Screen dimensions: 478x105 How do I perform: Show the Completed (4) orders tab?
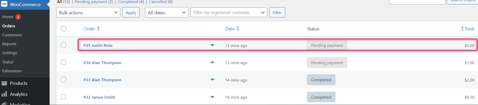click(x=131, y=2)
